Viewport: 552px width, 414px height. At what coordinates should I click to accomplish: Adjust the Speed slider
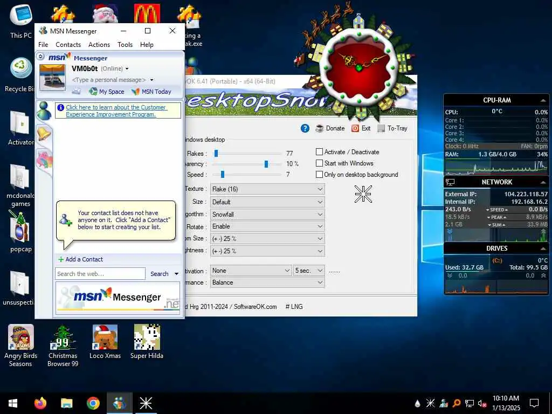point(223,174)
